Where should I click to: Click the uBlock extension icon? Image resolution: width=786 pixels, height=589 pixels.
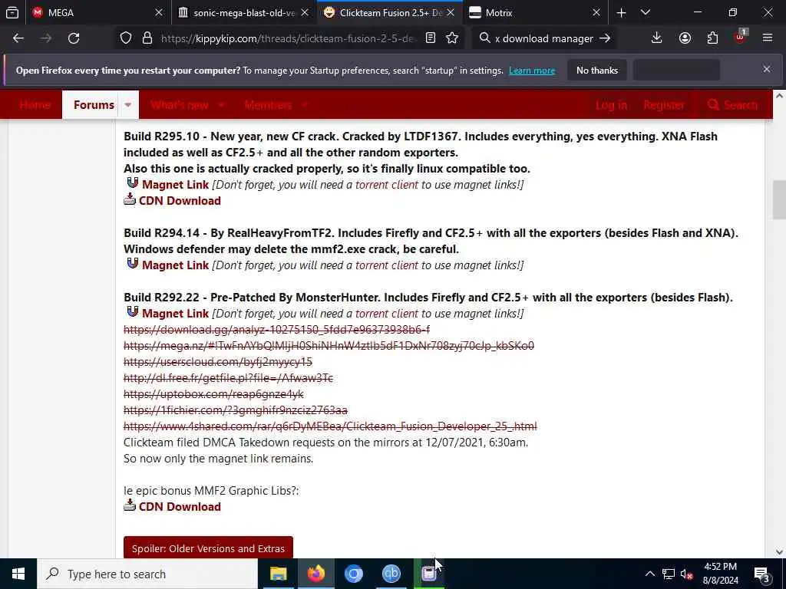(x=741, y=38)
